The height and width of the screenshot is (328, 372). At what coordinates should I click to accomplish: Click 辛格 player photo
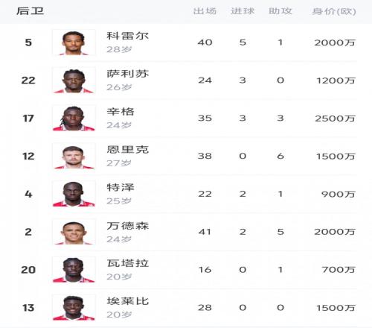coord(74,119)
